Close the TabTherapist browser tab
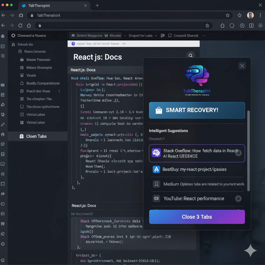Image resolution: width=265 pixels, height=265 pixels. (85, 6)
